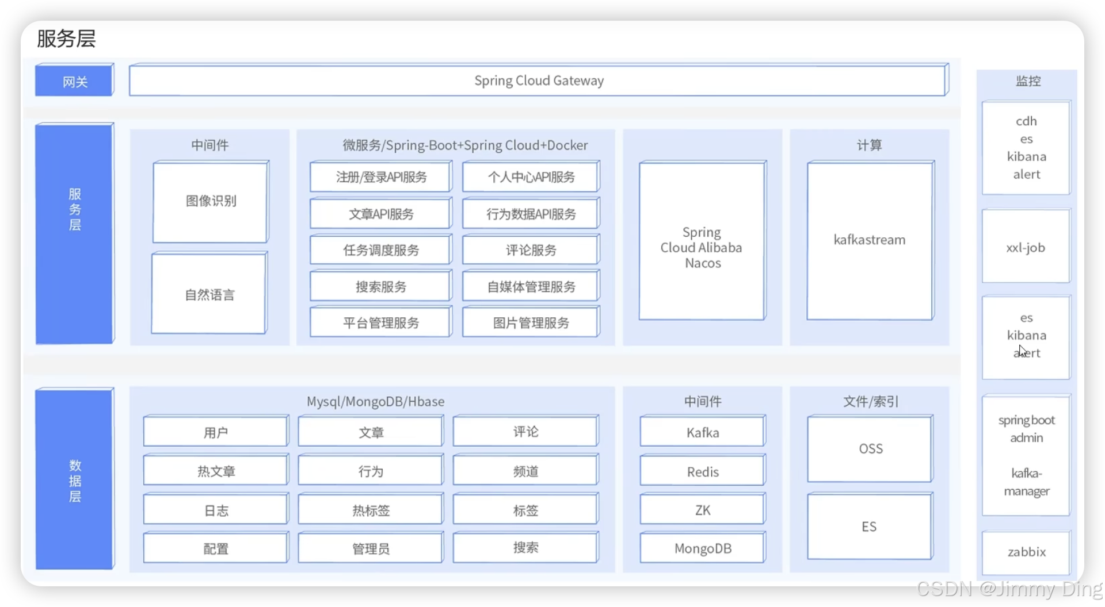The width and height of the screenshot is (1105, 607).
Task: Click the zabbix monitoring box
Action: pos(1026,552)
